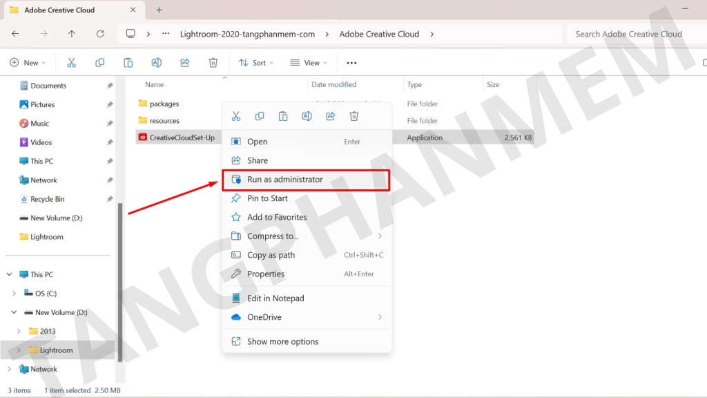707x398 pixels.
Task: Choose Show more options
Action: click(307, 341)
